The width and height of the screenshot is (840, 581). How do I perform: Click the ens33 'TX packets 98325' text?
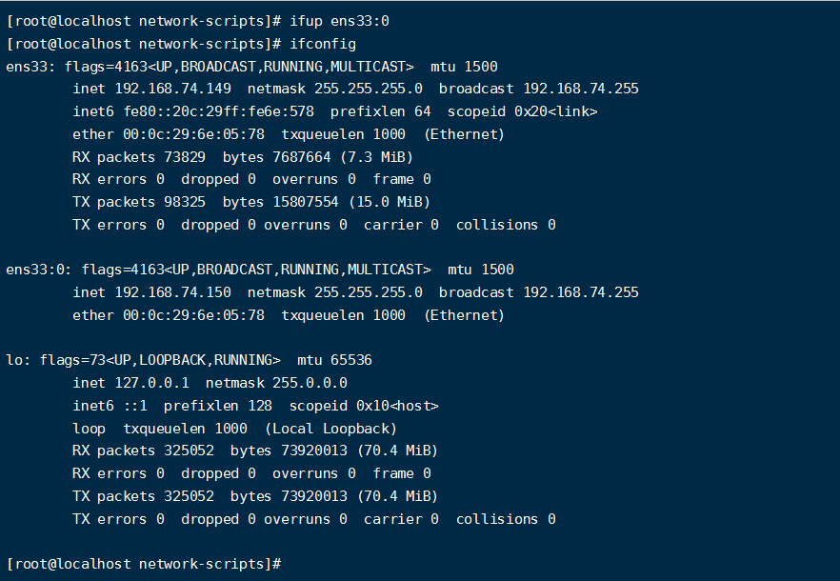(x=139, y=202)
